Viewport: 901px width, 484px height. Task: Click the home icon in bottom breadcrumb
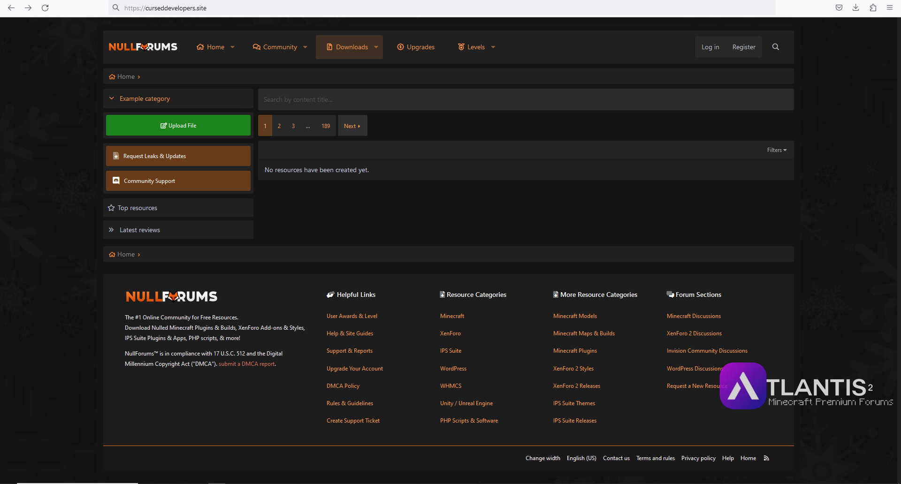(x=112, y=255)
